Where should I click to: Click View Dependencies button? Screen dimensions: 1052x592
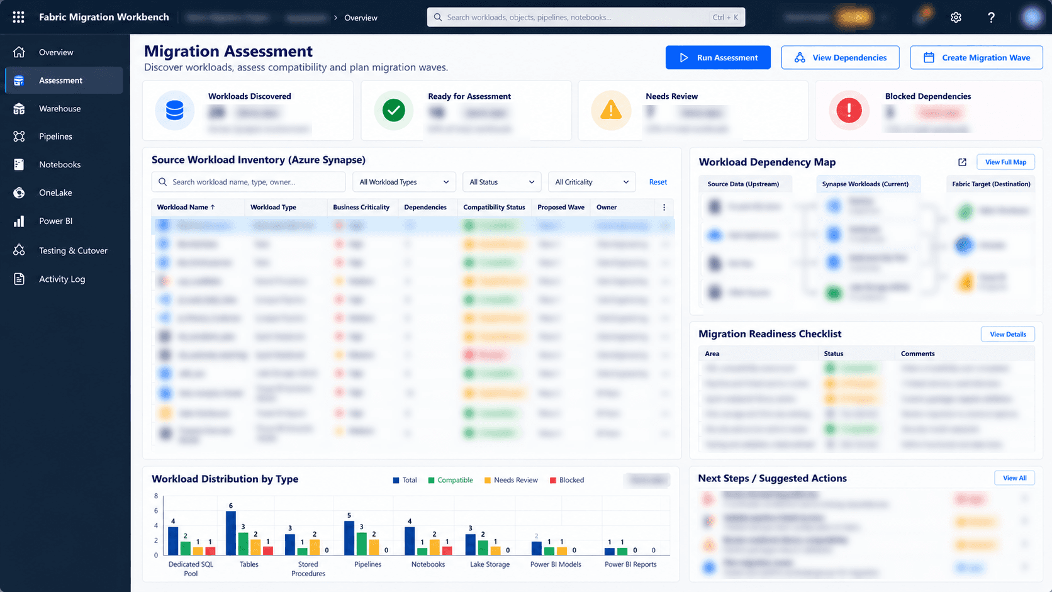pyautogui.click(x=840, y=58)
